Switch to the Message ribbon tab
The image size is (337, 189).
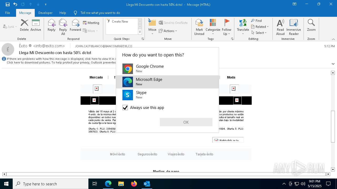tap(25, 13)
